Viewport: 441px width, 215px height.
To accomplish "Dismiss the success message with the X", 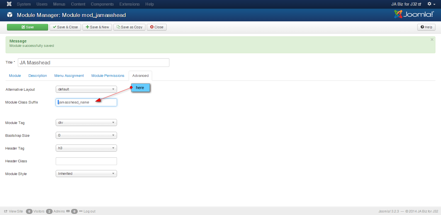I will pos(432,40).
